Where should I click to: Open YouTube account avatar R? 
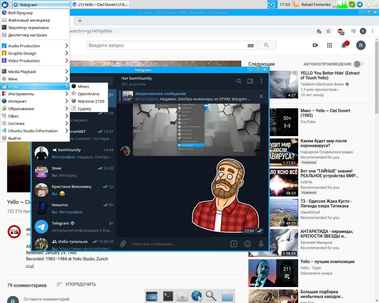pyautogui.click(x=361, y=45)
